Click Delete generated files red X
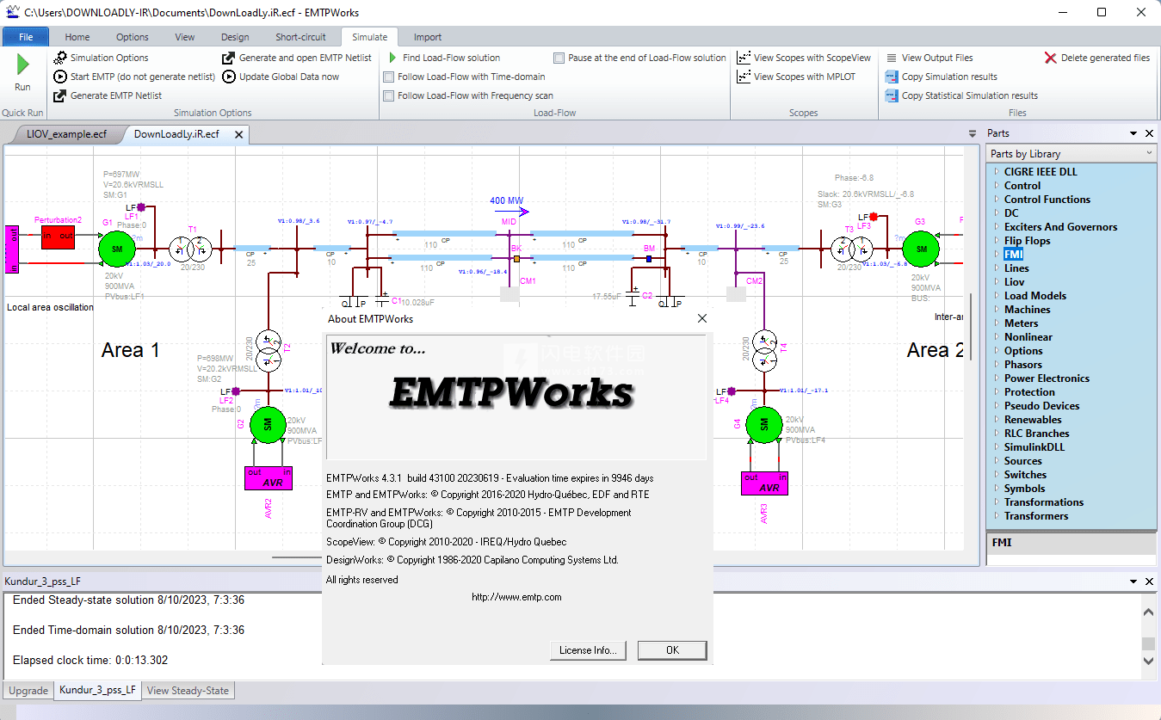 click(x=1050, y=58)
